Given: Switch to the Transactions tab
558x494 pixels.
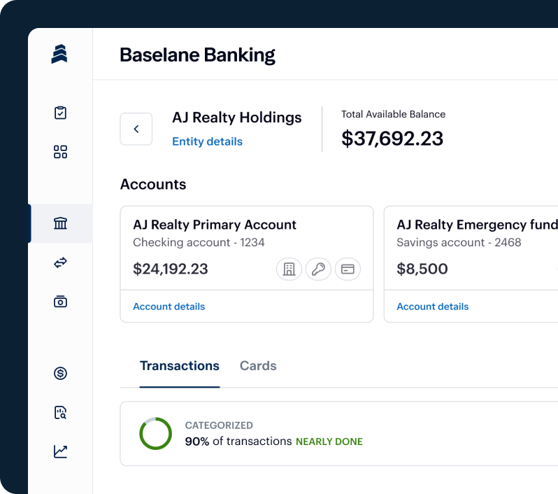Looking at the screenshot, I should click(x=180, y=366).
